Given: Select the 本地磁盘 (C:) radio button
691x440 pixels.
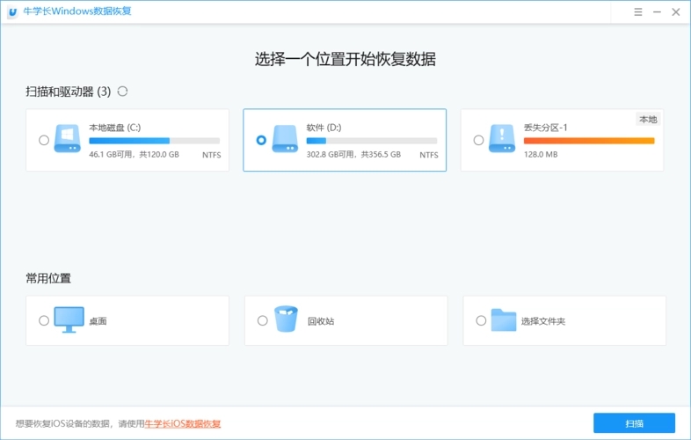Looking at the screenshot, I should 44,140.
